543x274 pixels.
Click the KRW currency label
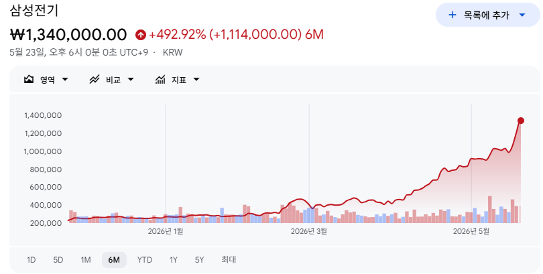[x=172, y=52]
